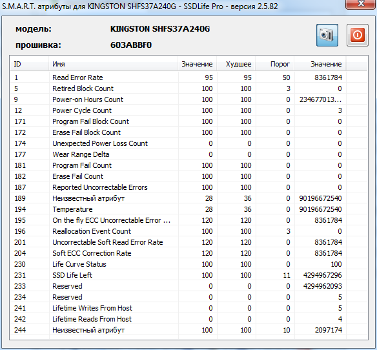The height and width of the screenshot is (350, 377).
Task: Select the Life Curve Status row
Action: click(x=188, y=264)
